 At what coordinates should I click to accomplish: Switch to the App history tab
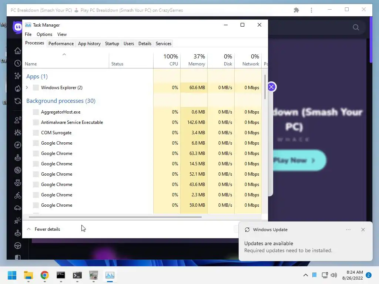pyautogui.click(x=89, y=44)
